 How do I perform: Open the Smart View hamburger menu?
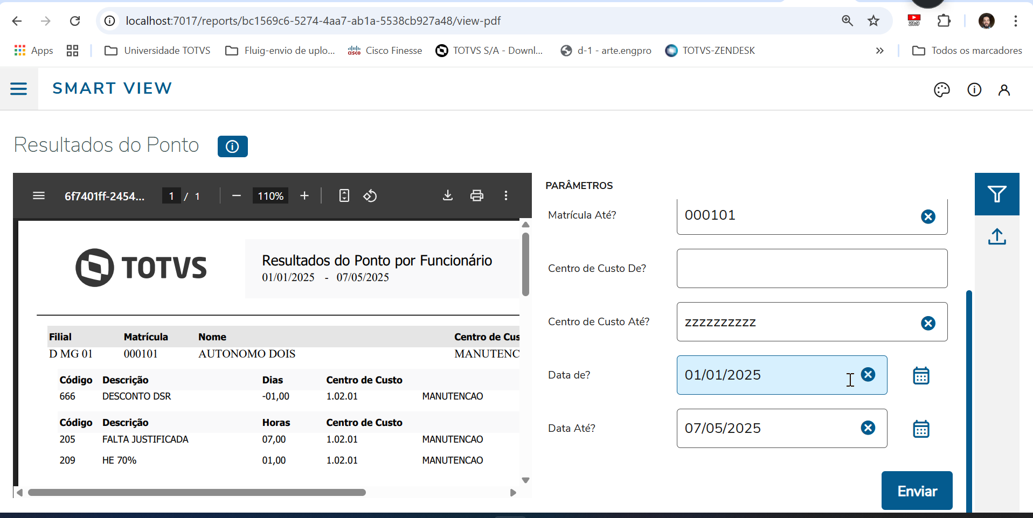pos(19,88)
